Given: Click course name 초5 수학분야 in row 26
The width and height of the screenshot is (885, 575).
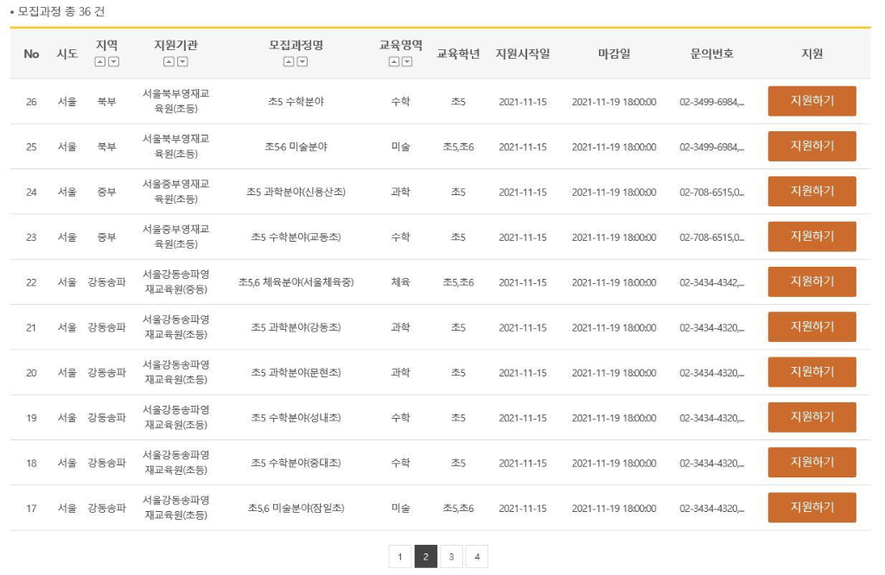Looking at the screenshot, I should pyautogui.click(x=296, y=102).
